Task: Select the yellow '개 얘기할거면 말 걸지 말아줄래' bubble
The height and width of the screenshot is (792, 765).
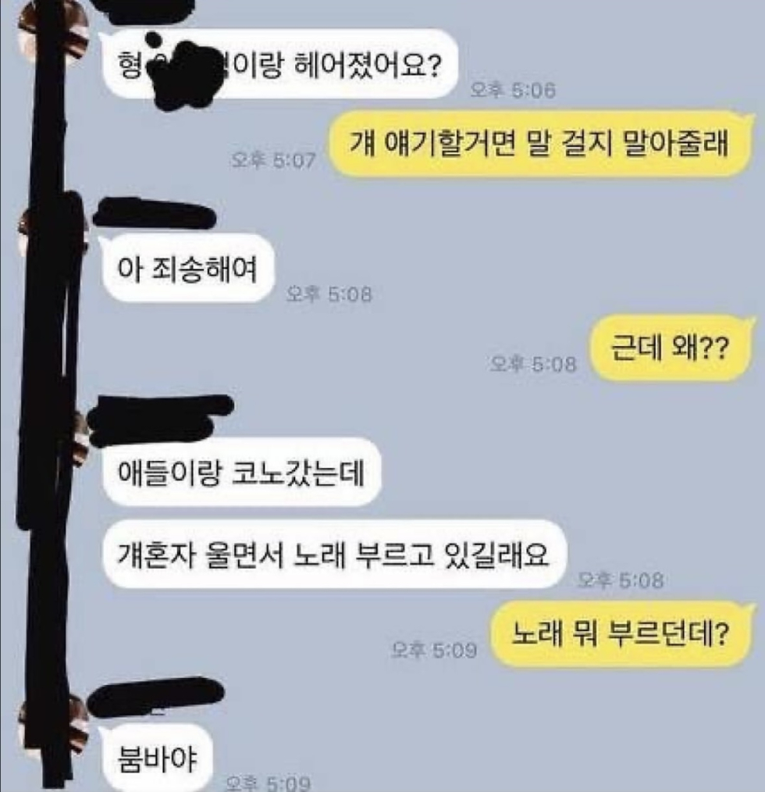Action: [539, 144]
